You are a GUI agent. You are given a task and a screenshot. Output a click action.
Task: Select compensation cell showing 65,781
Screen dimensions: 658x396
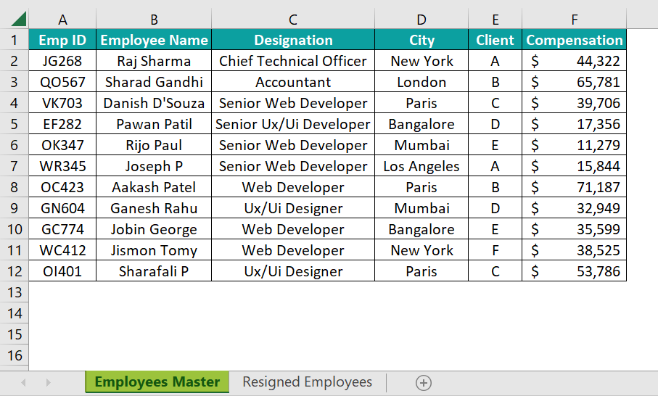tap(574, 82)
